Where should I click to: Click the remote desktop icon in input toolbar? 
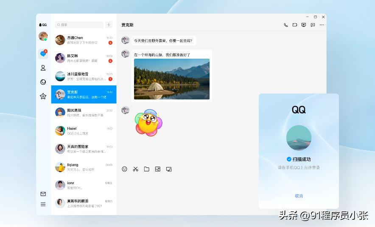(169, 169)
